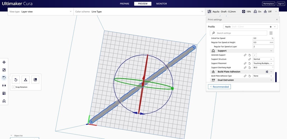This screenshot has height=139, width=287.
Task: Toggle the Snap Rotation checkbox
Action: point(13,87)
